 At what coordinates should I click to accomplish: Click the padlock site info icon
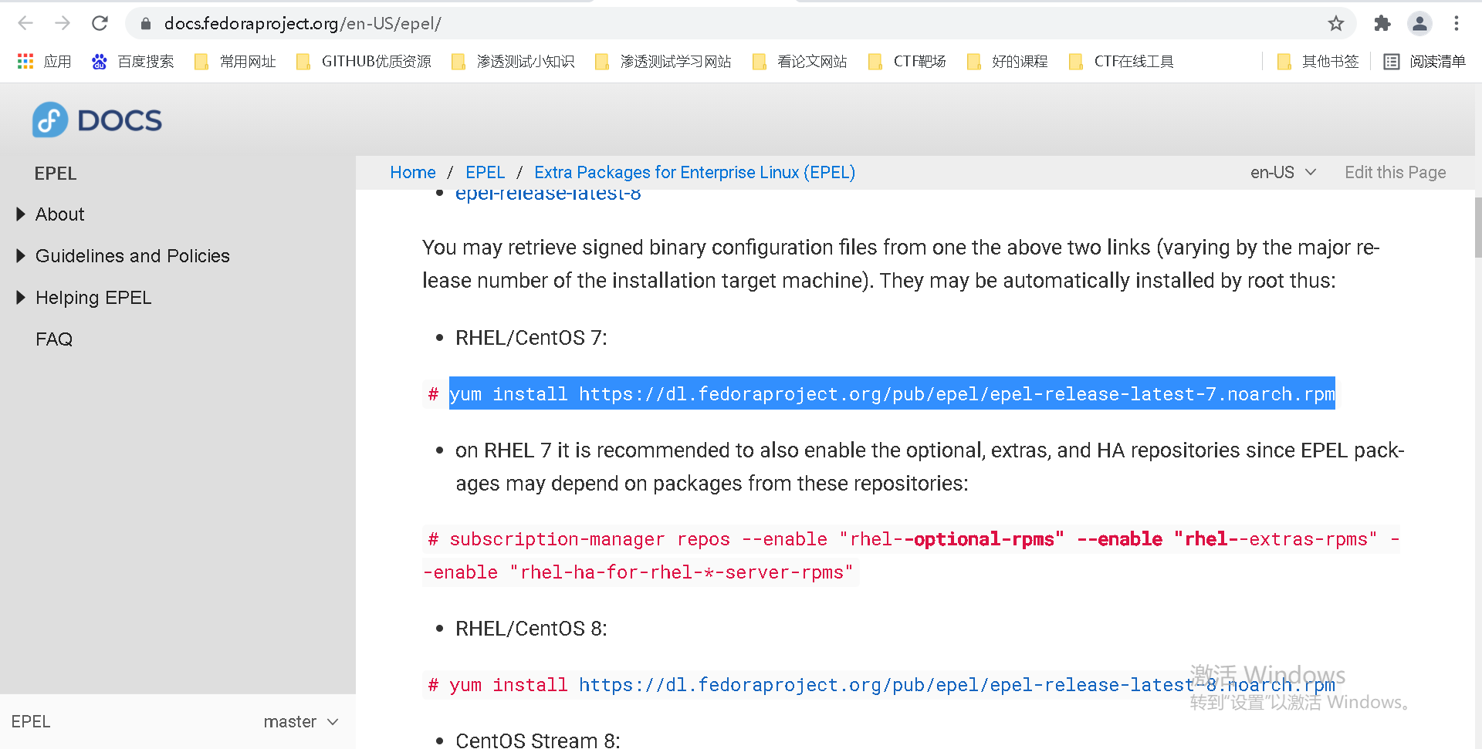tap(145, 24)
